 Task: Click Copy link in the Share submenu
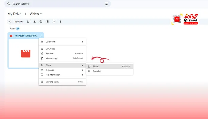97,71
